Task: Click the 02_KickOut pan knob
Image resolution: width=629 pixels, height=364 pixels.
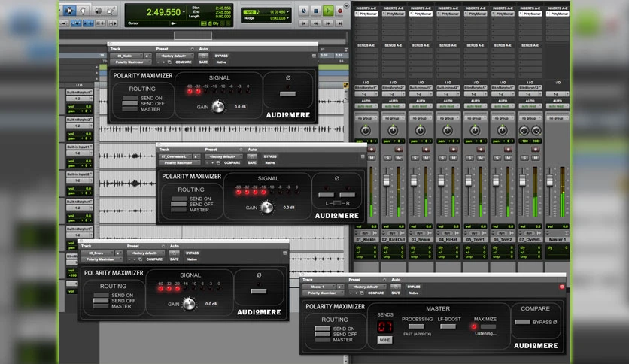Action: tap(393, 130)
